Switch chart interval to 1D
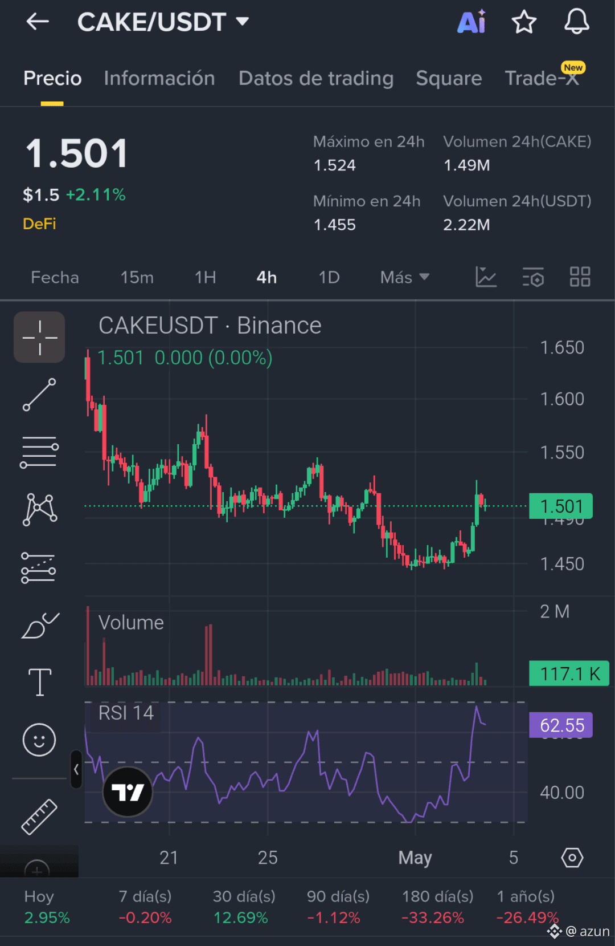 coord(329,277)
